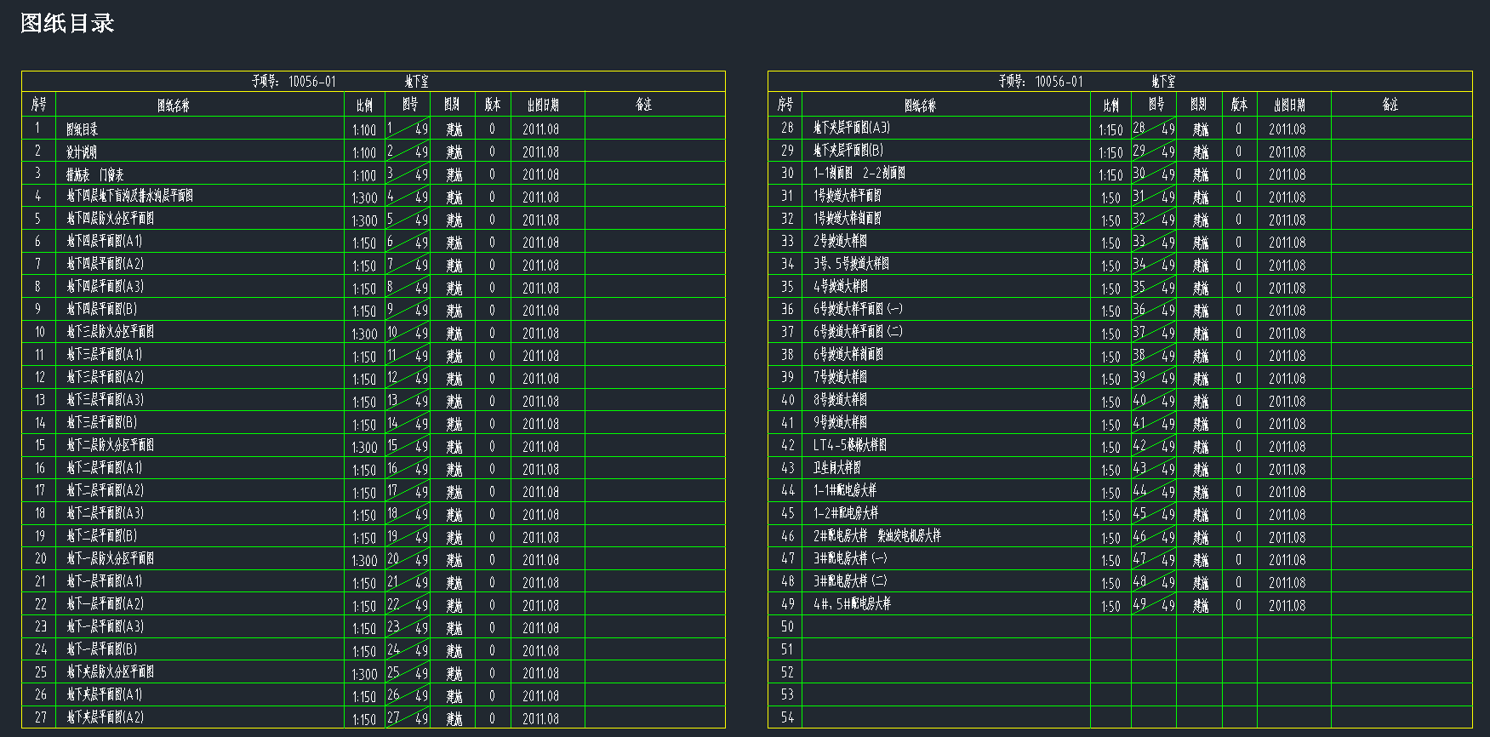Select the 设计说明 drawing name in row 2
Screen dimensions: 1490x737
pos(82,152)
